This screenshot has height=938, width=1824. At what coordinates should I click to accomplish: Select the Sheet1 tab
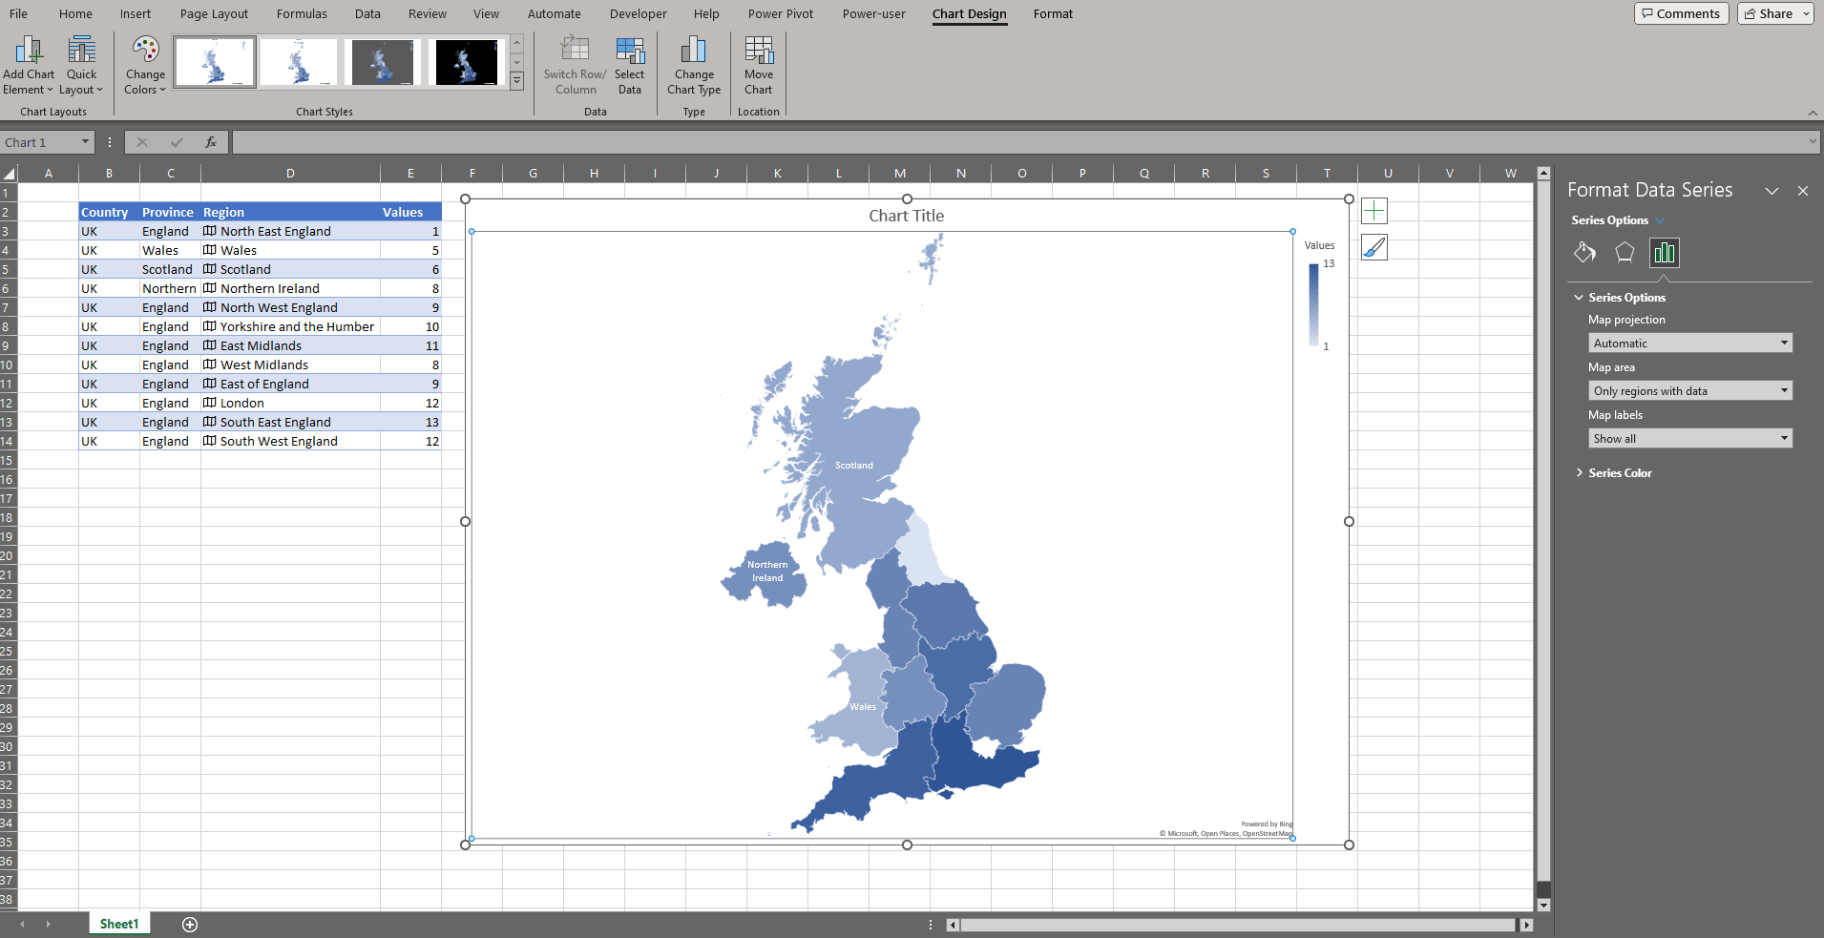pos(118,923)
